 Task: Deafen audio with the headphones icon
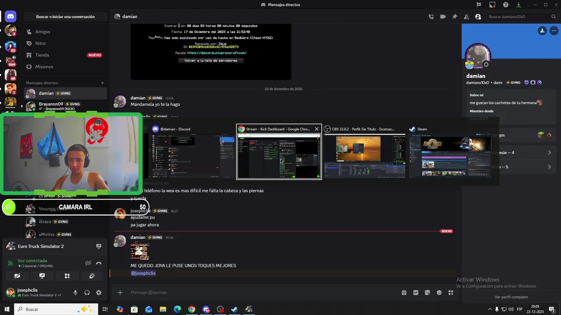[x=87, y=293]
